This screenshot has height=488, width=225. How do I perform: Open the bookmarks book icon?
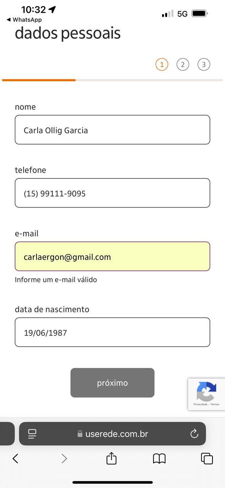click(x=160, y=458)
